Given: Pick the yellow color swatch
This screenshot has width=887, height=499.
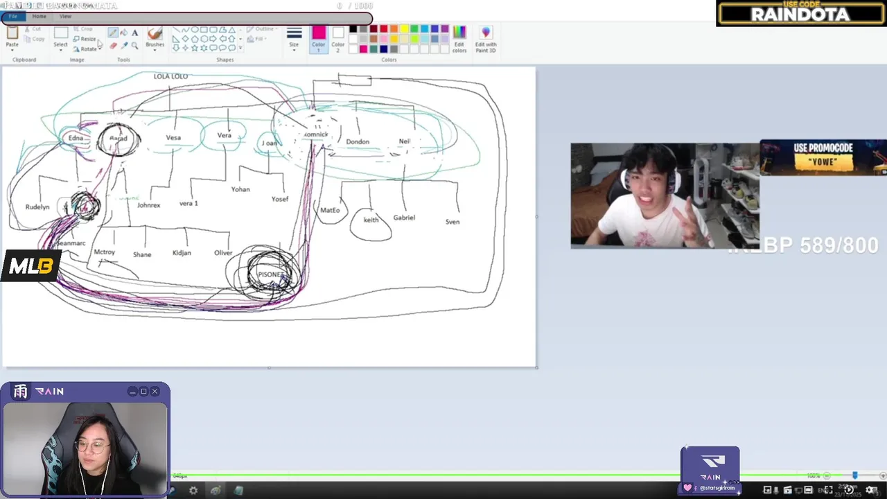Looking at the screenshot, I should (x=404, y=29).
